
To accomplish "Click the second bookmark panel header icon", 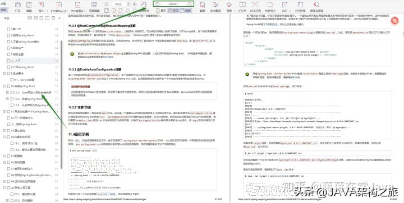I will 35,18.
